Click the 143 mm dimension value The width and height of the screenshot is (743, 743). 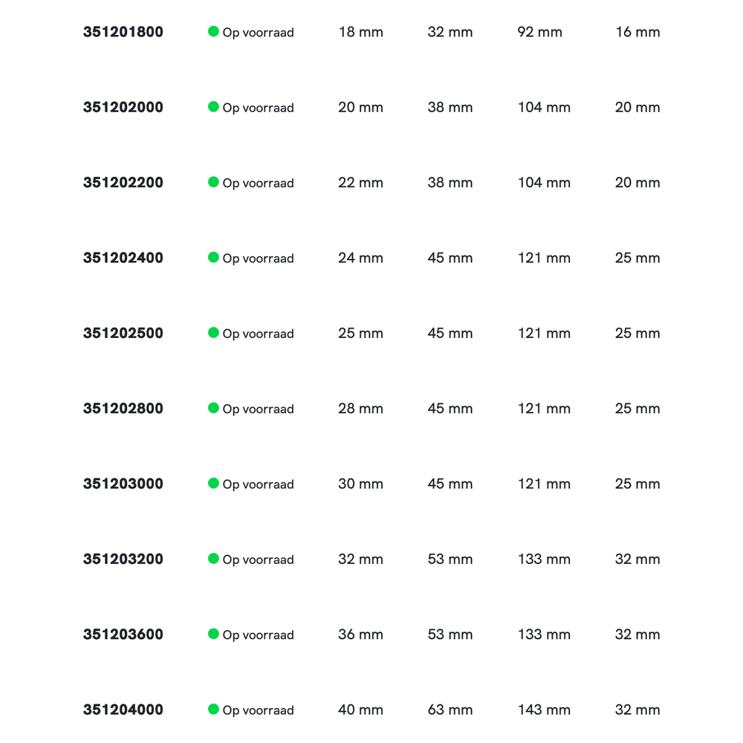[544, 710]
